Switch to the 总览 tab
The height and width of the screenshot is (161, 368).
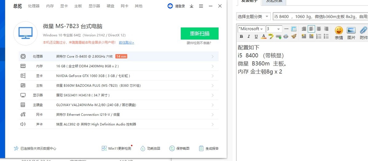pyautogui.click(x=18, y=6)
